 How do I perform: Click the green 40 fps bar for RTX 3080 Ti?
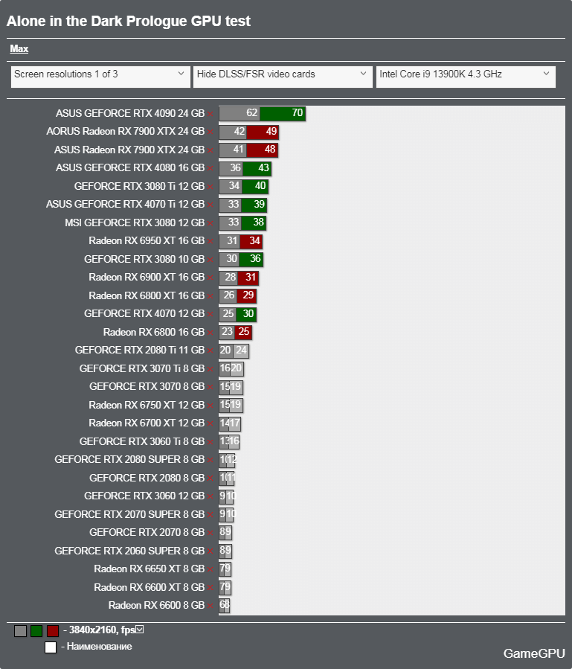click(255, 187)
